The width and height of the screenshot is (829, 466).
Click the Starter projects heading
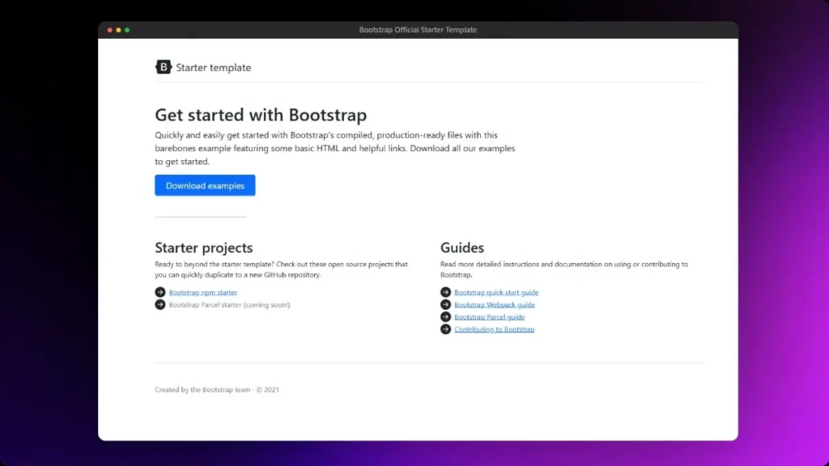[203, 248]
